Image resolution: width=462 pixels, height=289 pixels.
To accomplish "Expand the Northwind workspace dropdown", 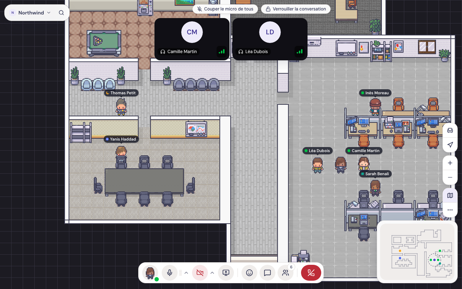I will pyautogui.click(x=31, y=13).
